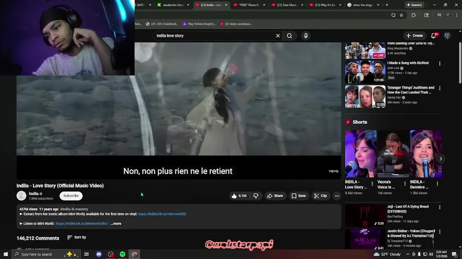The height and width of the screenshot is (259, 462).
Task: Open options for INDILA Love Story short
Action: click(x=372, y=184)
